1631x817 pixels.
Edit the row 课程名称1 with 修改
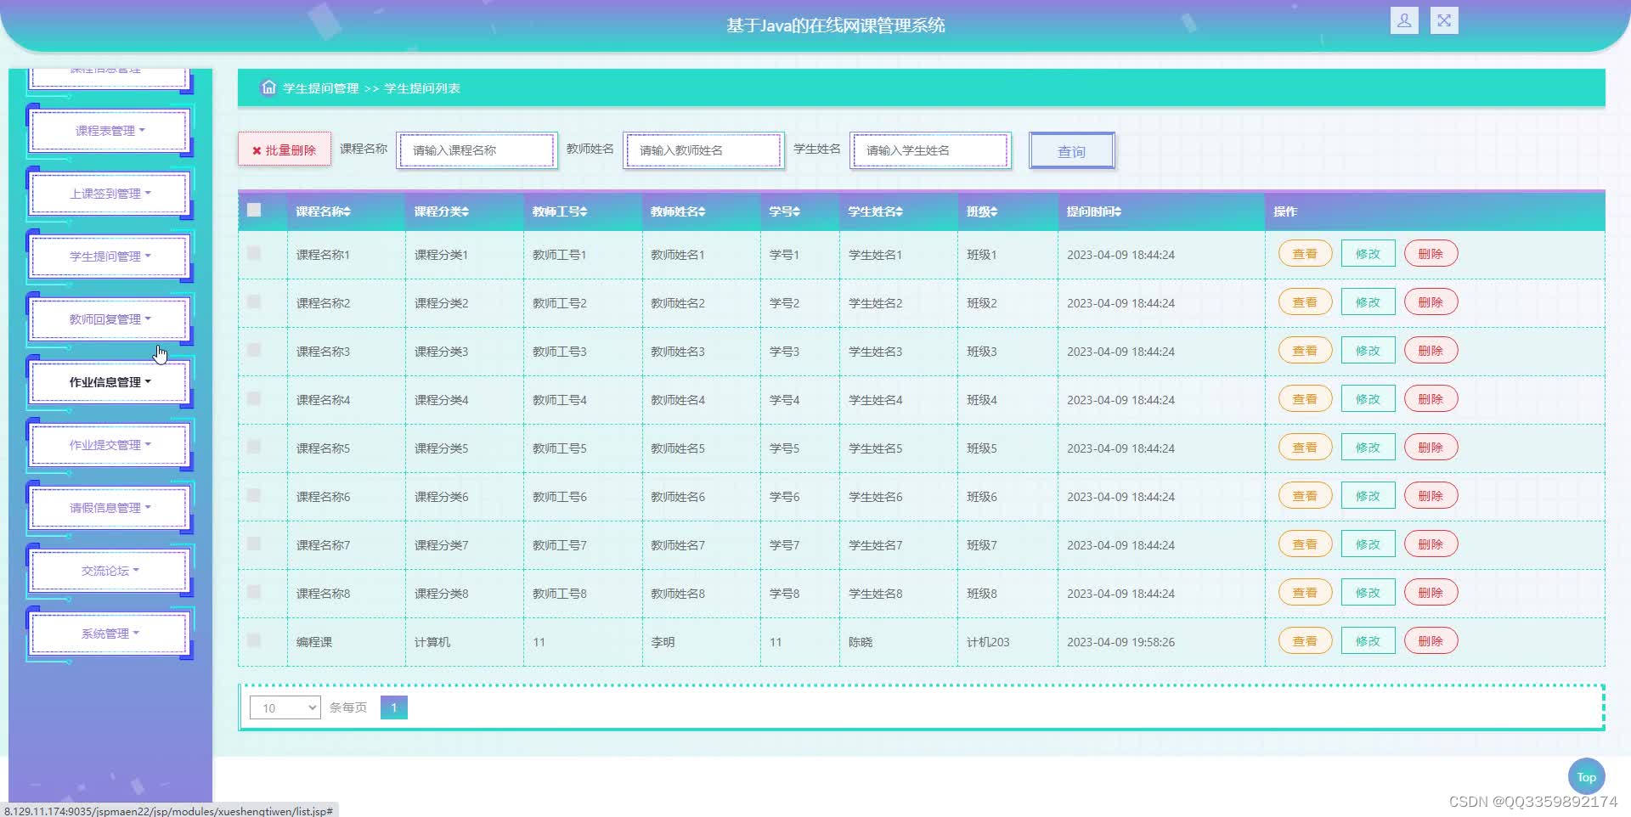coord(1368,254)
